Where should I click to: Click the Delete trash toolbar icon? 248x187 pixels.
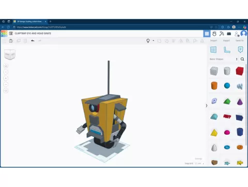25,41
